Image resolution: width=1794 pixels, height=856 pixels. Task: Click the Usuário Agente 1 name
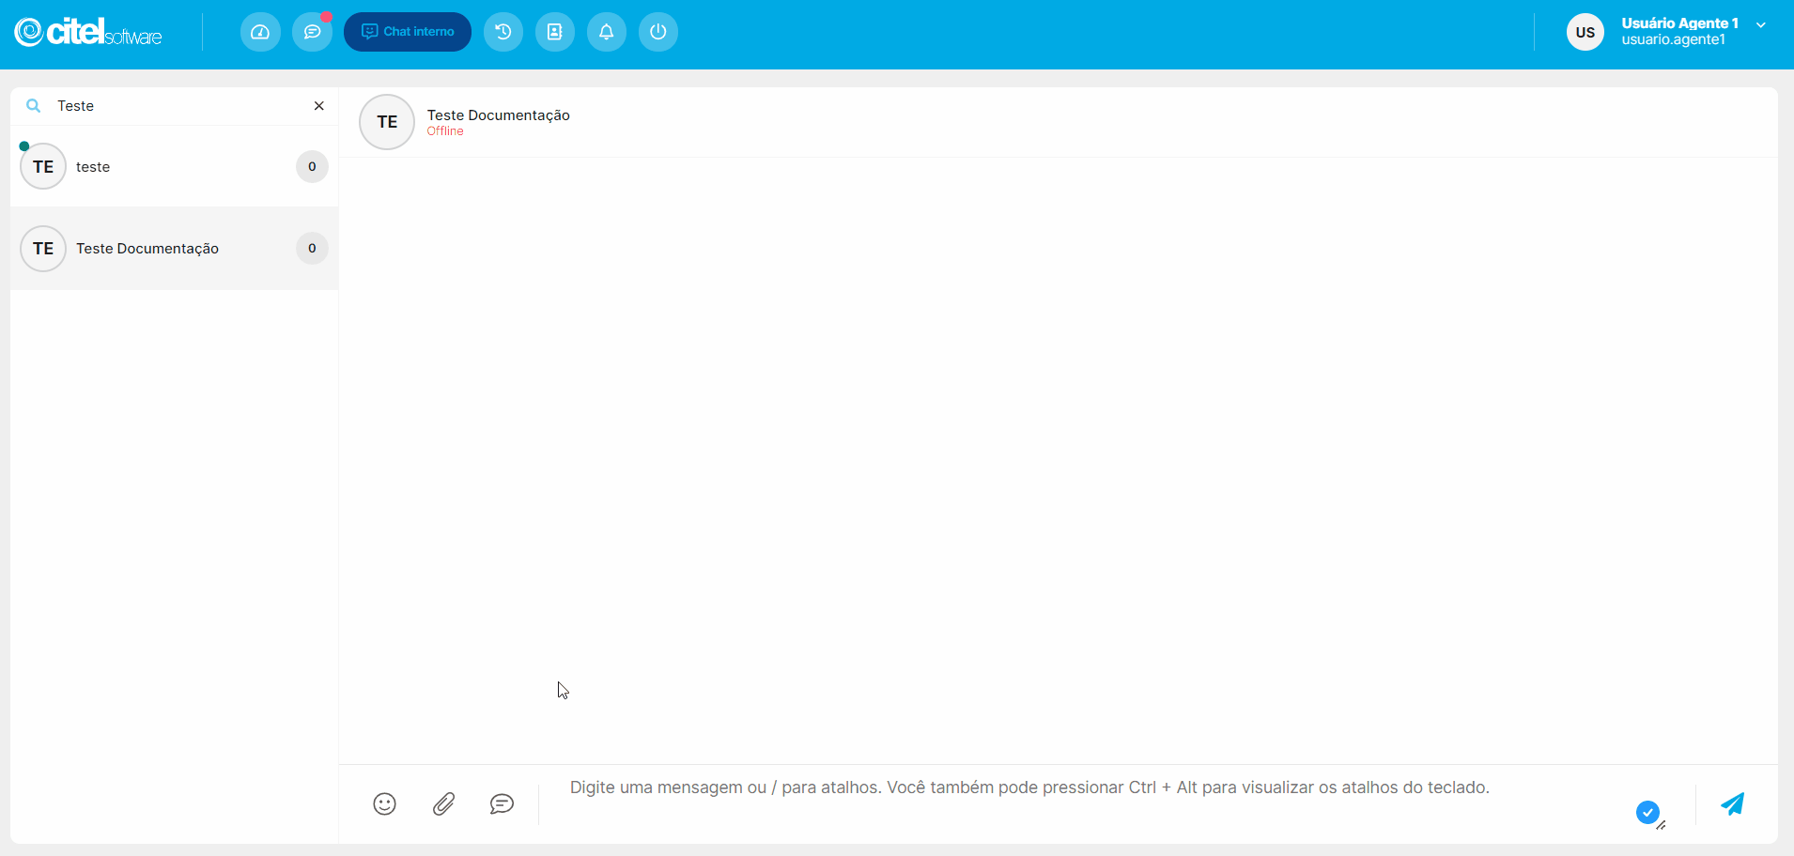pos(1679,23)
